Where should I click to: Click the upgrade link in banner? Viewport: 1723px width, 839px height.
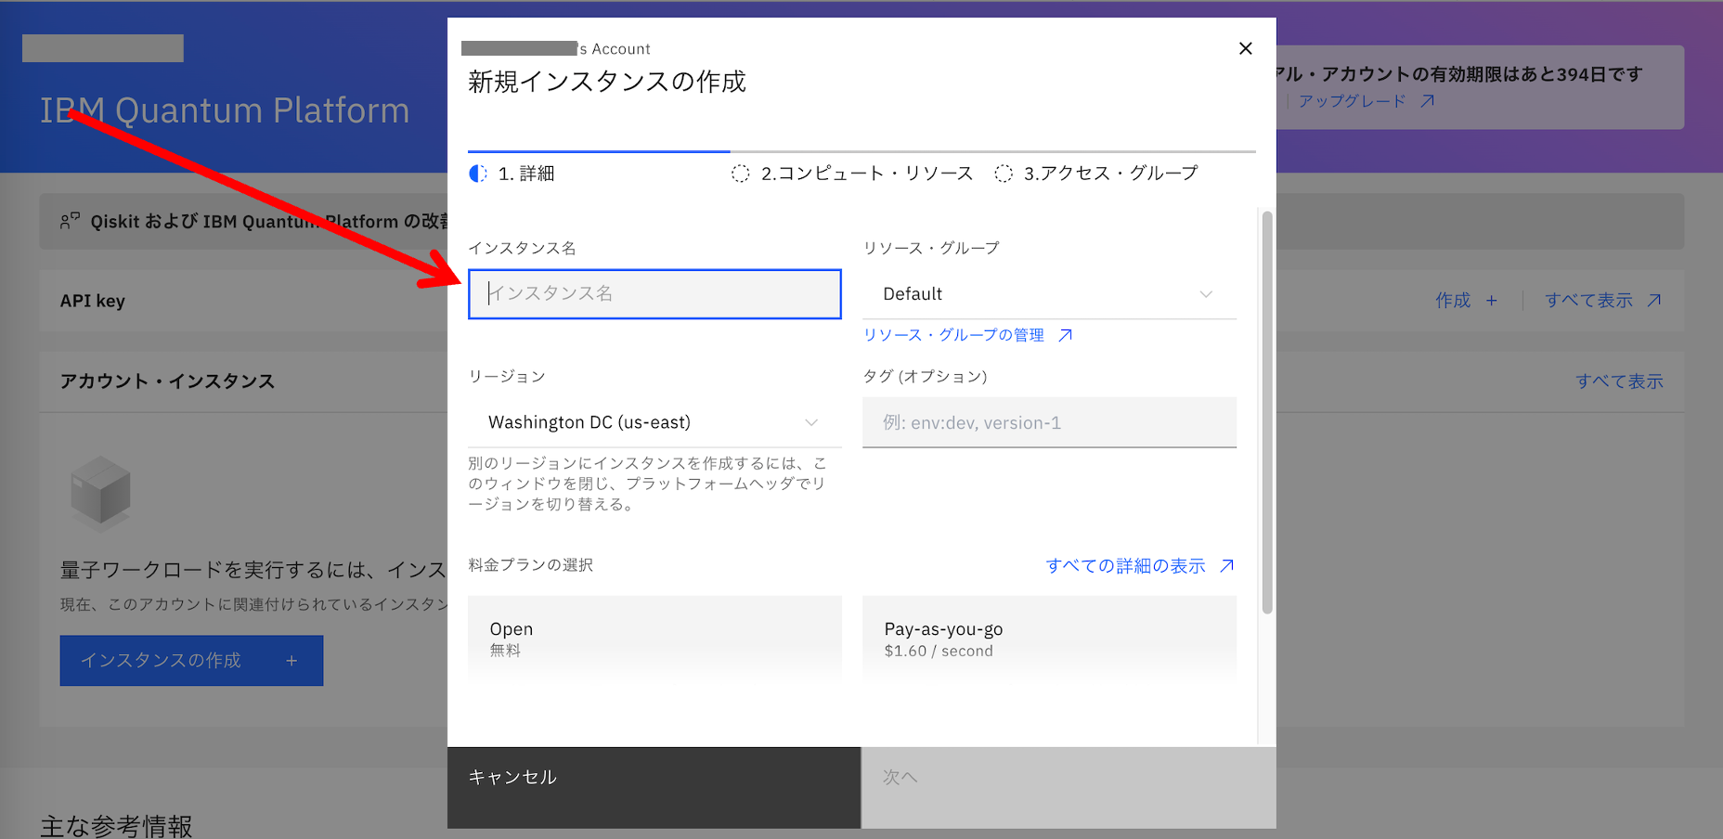(1366, 101)
